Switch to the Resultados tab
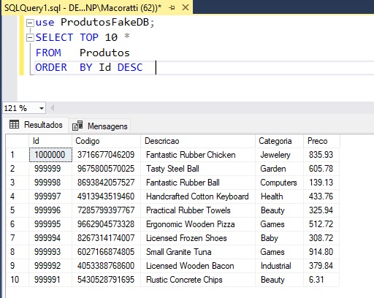The width and height of the screenshot is (374, 298). [x=36, y=125]
